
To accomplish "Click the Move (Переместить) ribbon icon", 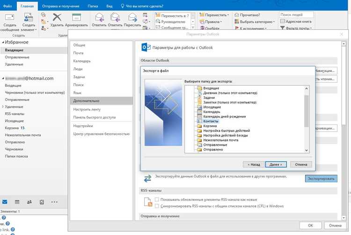I will tap(202, 15).
